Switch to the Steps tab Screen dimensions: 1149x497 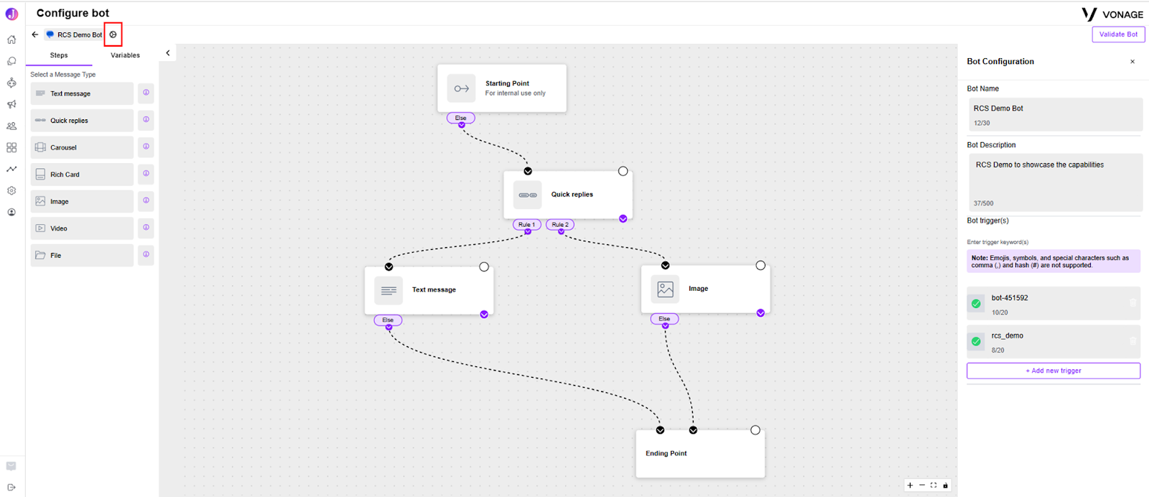click(59, 55)
